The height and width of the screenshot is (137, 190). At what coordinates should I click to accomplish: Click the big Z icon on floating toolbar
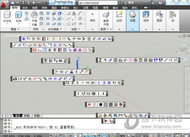pyautogui.click(x=100, y=60)
